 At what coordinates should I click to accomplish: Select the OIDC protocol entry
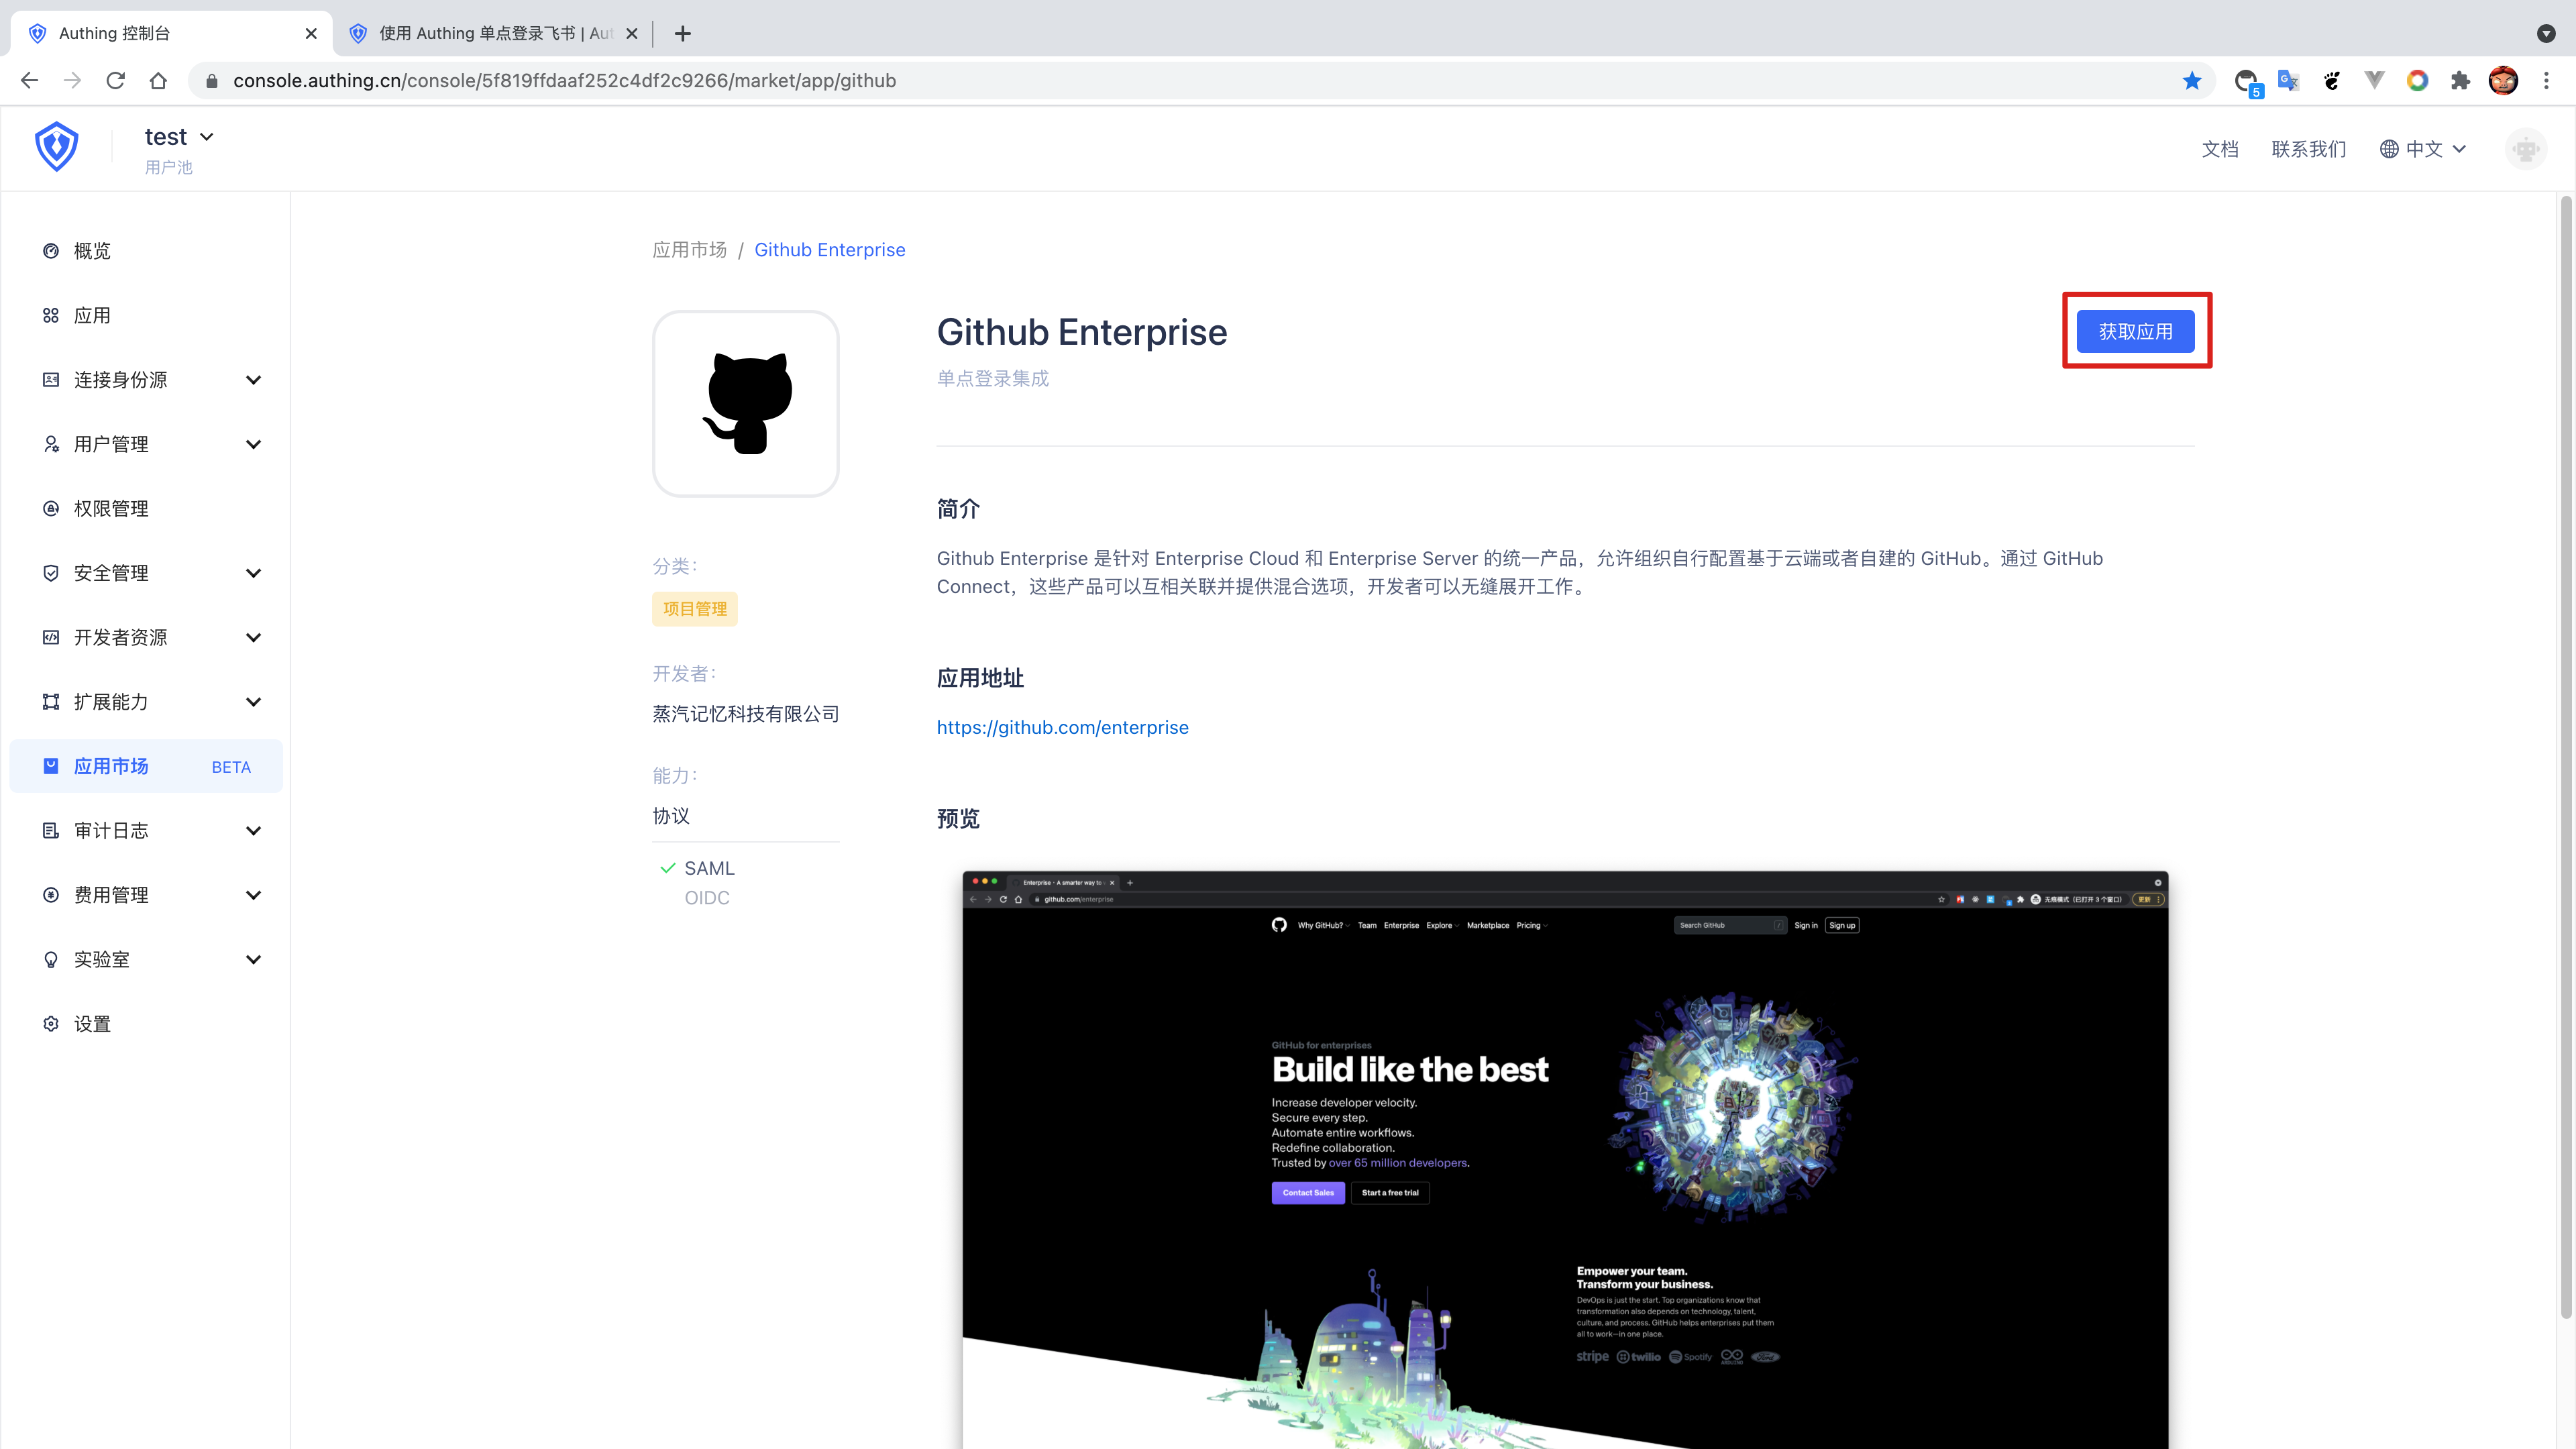707,898
